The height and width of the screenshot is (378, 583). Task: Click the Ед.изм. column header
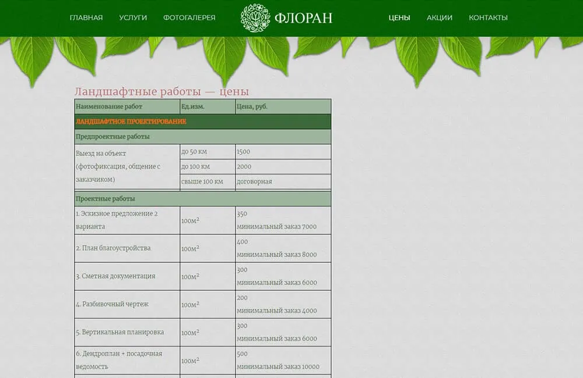point(193,106)
